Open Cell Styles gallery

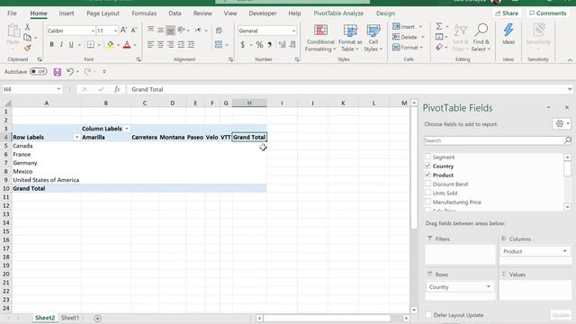point(373,38)
